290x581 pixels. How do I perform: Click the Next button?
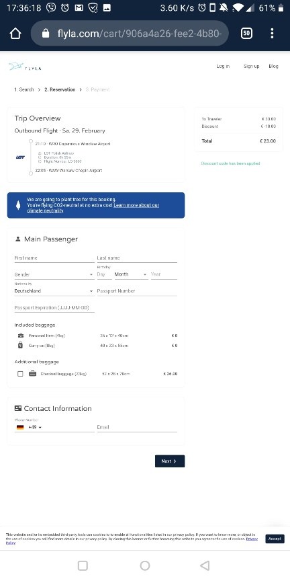pos(170,461)
